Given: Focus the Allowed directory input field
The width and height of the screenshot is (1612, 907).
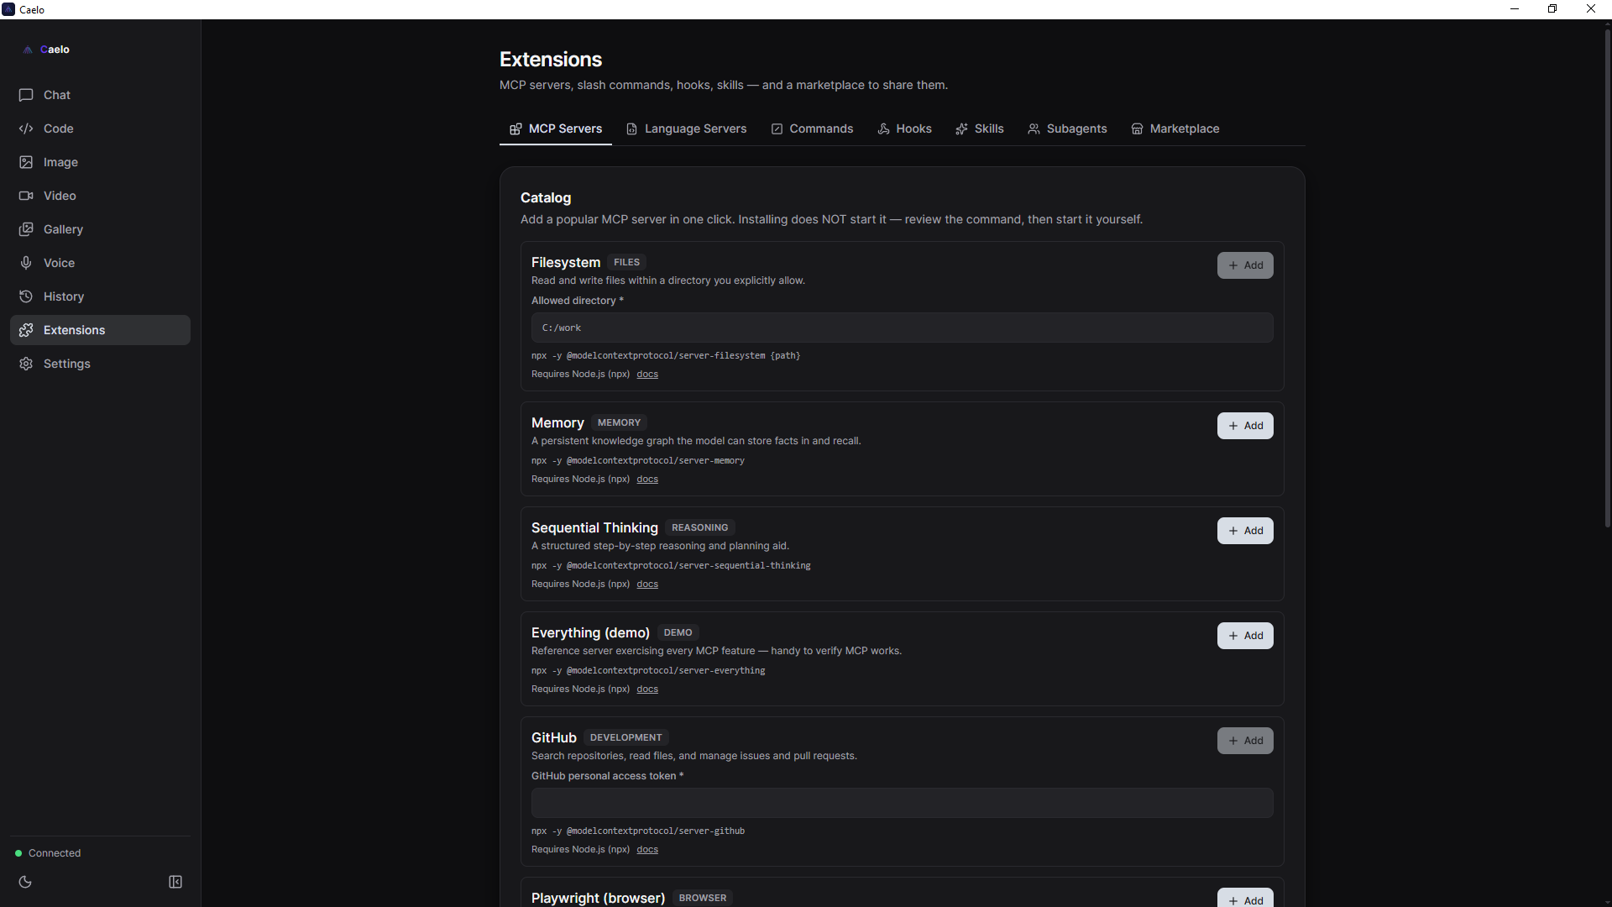Looking at the screenshot, I should [x=902, y=328].
